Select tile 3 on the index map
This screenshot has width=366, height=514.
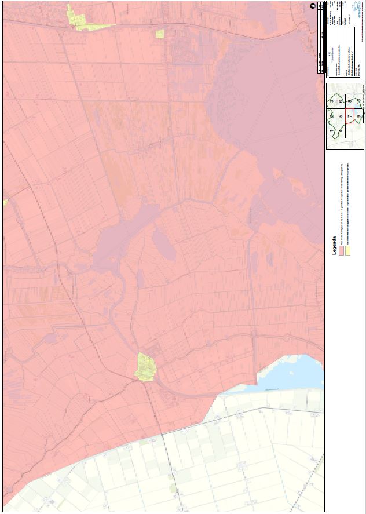(x=331, y=101)
